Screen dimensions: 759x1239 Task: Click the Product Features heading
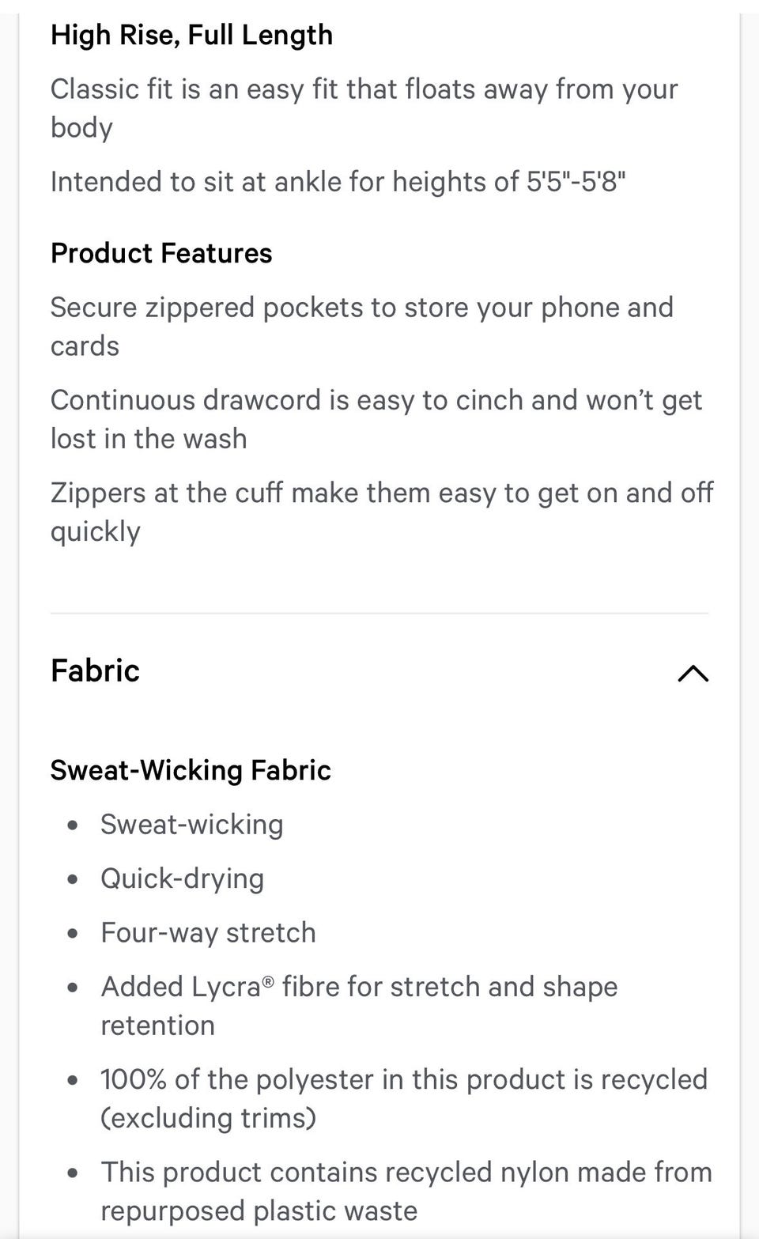(161, 253)
